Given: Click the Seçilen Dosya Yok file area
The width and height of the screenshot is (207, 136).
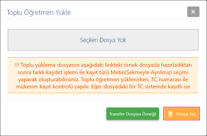Looking at the screenshot, I should click(103, 40).
